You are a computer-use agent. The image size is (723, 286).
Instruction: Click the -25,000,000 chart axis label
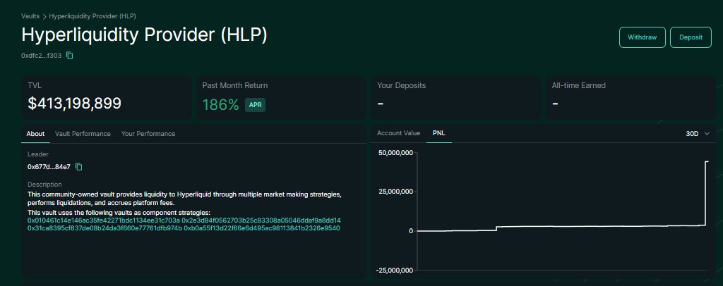[x=394, y=271]
